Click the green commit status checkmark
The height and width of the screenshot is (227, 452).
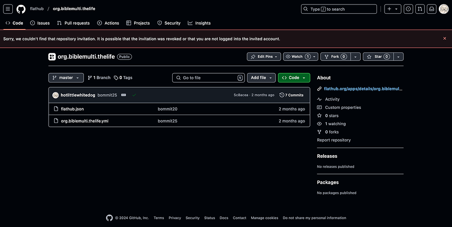[x=134, y=95]
